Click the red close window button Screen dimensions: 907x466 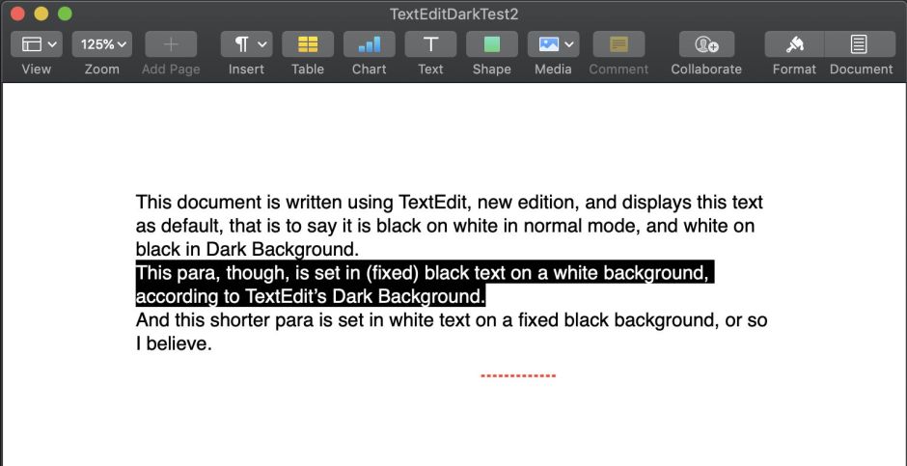point(18,14)
